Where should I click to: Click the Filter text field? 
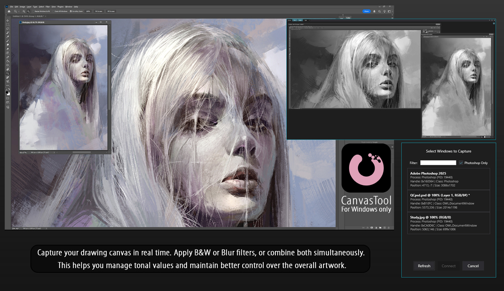[x=438, y=163]
